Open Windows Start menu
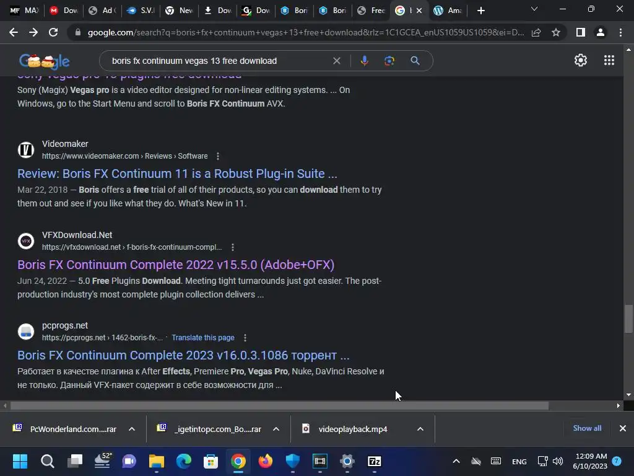Image resolution: width=634 pixels, height=476 pixels. (20, 461)
